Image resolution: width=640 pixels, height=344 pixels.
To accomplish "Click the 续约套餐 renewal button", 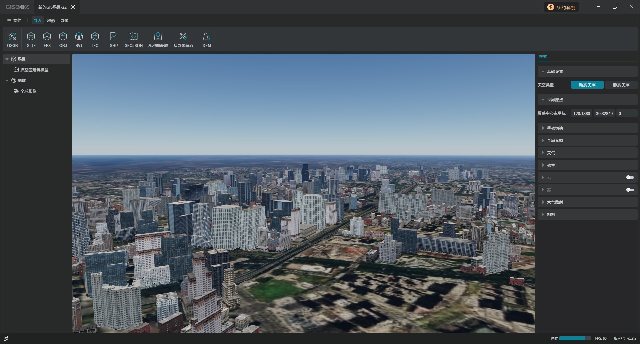I will (x=561, y=7).
